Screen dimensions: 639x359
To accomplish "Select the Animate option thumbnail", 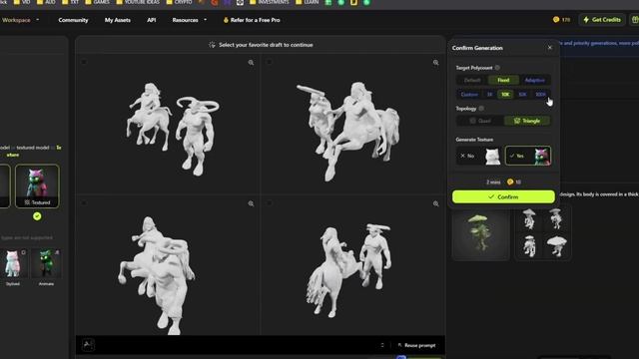I will [46, 264].
